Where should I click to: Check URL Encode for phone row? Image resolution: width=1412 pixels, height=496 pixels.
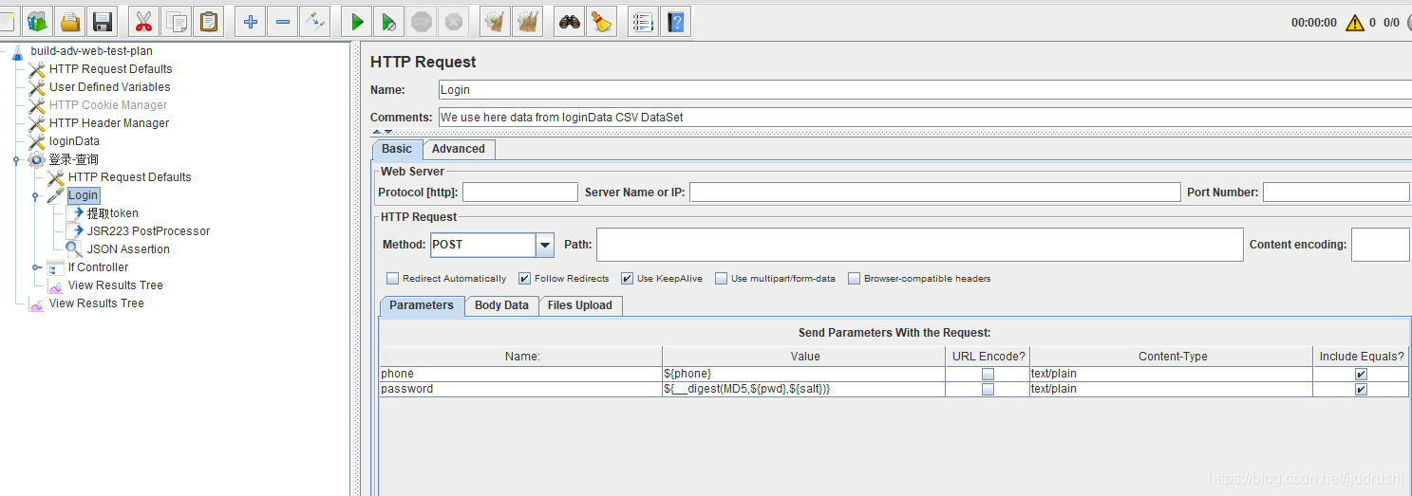pos(988,375)
